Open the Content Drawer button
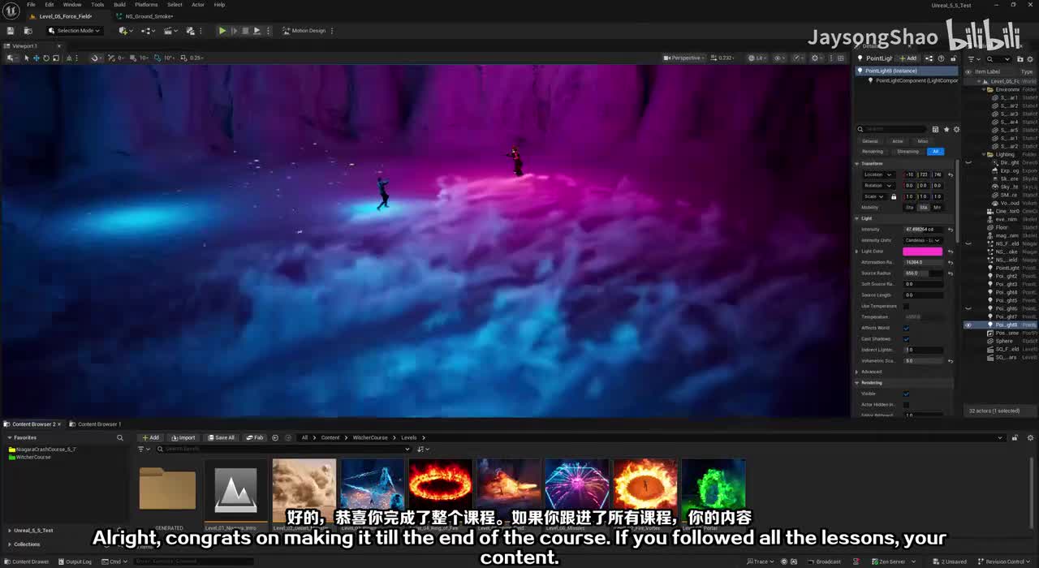The image size is (1039, 568). [x=27, y=562]
